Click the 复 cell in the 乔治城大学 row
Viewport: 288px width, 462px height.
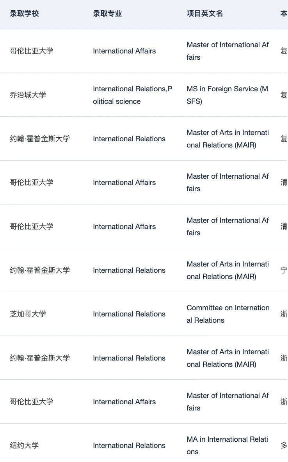click(x=284, y=95)
